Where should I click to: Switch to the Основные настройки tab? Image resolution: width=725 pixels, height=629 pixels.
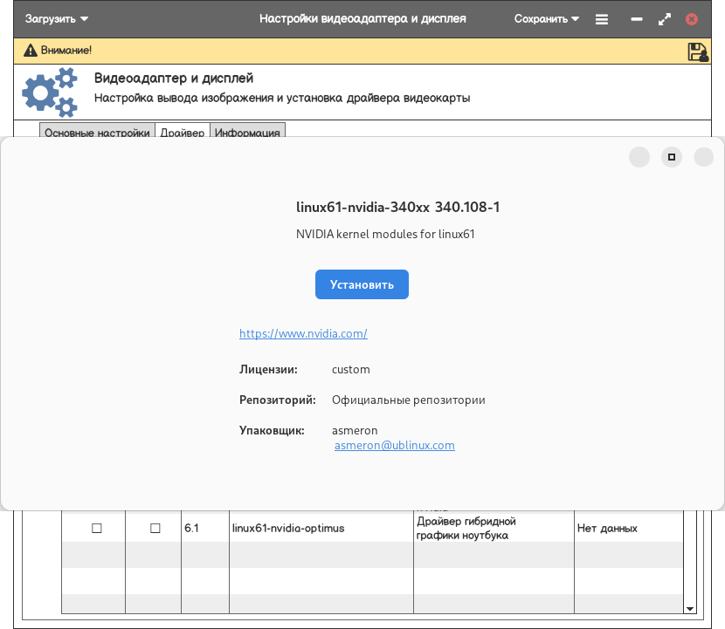tap(97, 131)
